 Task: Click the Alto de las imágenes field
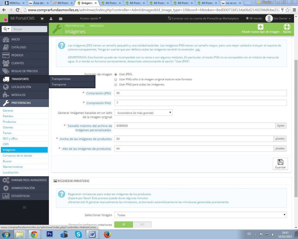click(194, 149)
